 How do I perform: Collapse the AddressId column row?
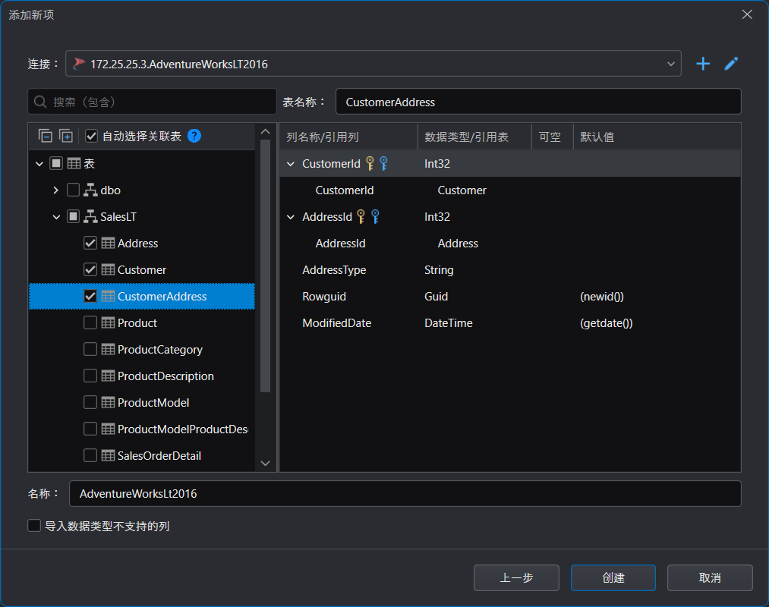click(x=290, y=216)
